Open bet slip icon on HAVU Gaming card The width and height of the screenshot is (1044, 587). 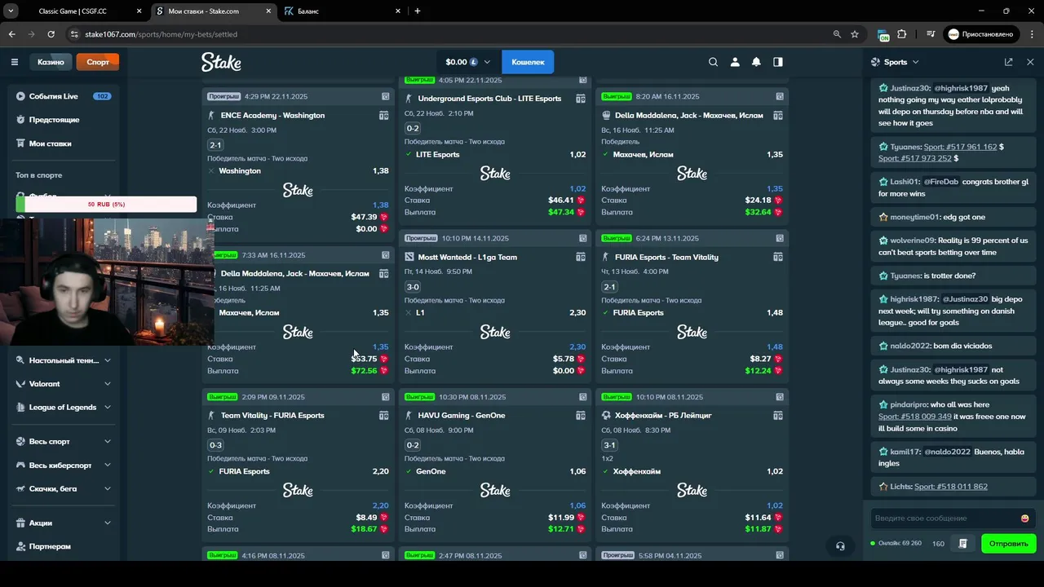(582, 397)
